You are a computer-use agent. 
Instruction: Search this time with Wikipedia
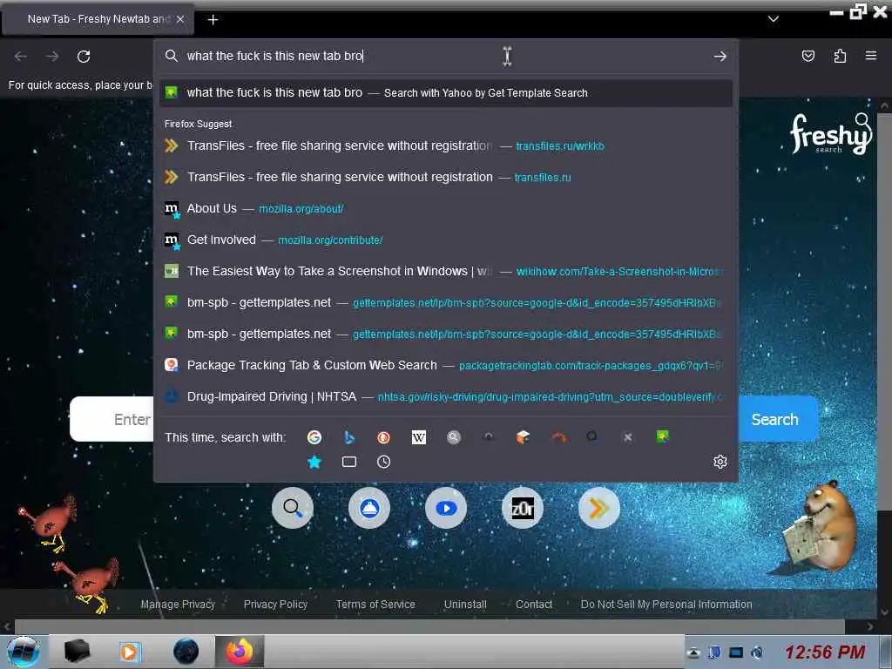click(x=419, y=437)
